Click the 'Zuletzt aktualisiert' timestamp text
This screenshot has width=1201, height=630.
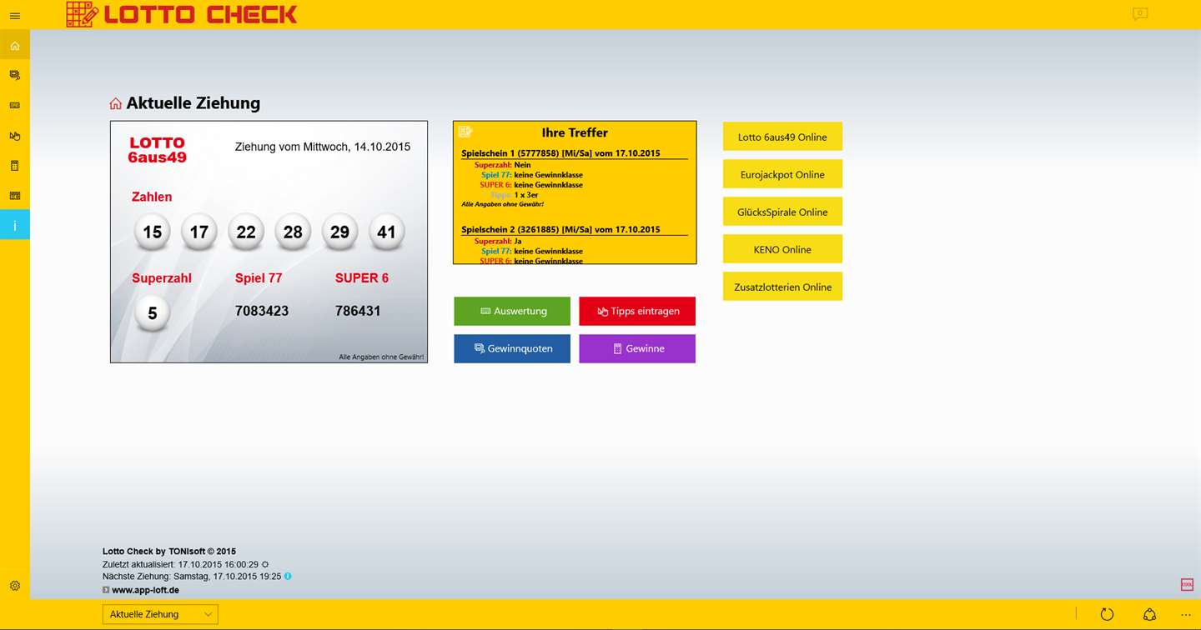pos(181,564)
